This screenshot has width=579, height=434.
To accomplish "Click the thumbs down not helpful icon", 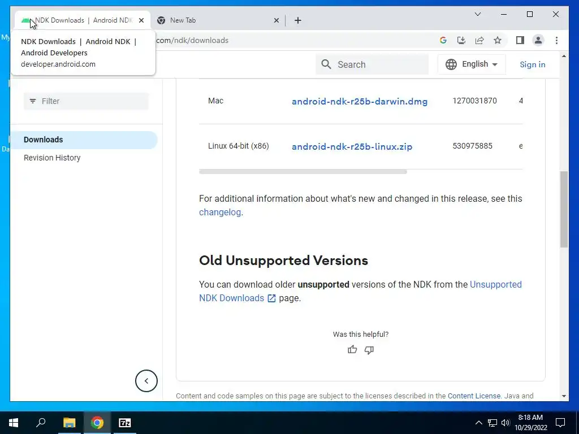I will click(x=369, y=349).
